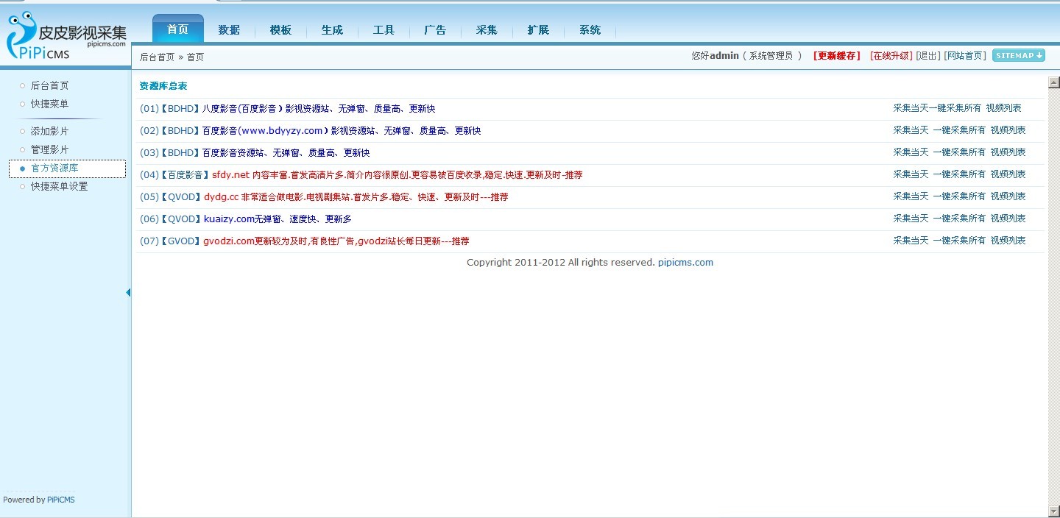Open 视频列表 for row (07) gvodzi.com
The width and height of the screenshot is (1060, 518).
tap(1008, 241)
